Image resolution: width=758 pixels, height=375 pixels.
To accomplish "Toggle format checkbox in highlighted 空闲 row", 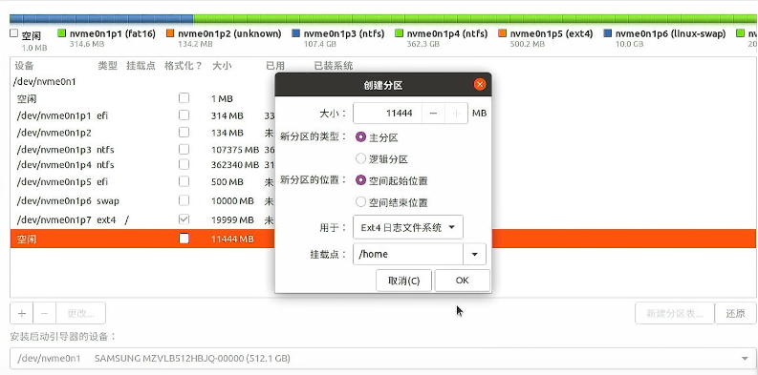I will [x=184, y=239].
